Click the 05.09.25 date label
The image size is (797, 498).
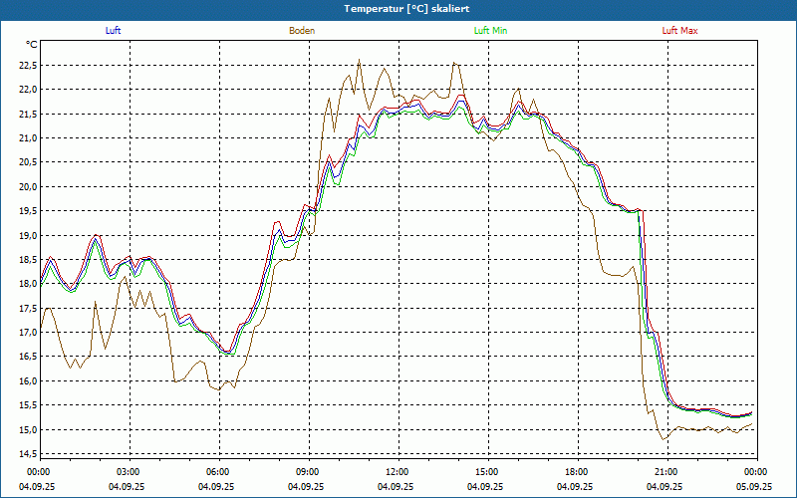(755, 487)
